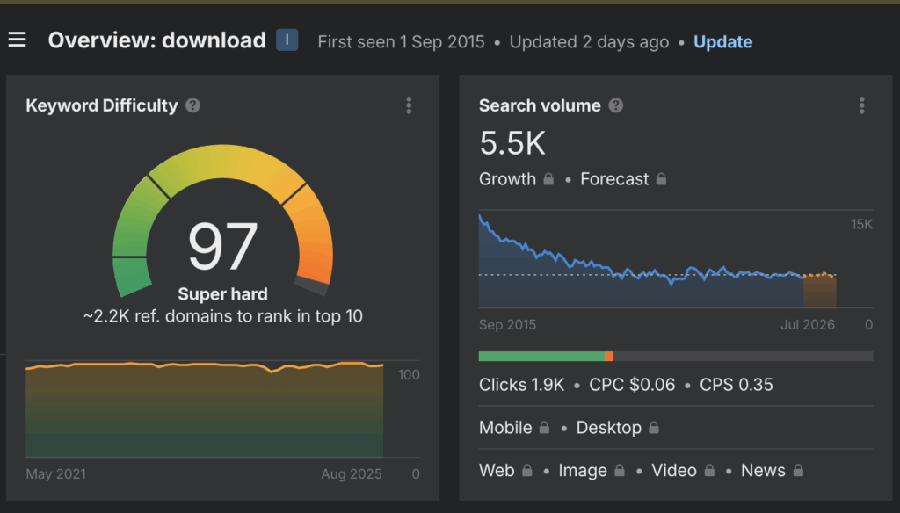
Task: Click the Clicks 1.9K metric
Action: (x=521, y=385)
